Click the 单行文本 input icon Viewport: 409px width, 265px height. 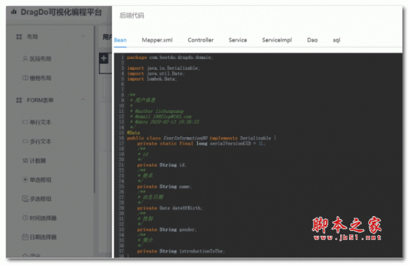[x=25, y=122]
